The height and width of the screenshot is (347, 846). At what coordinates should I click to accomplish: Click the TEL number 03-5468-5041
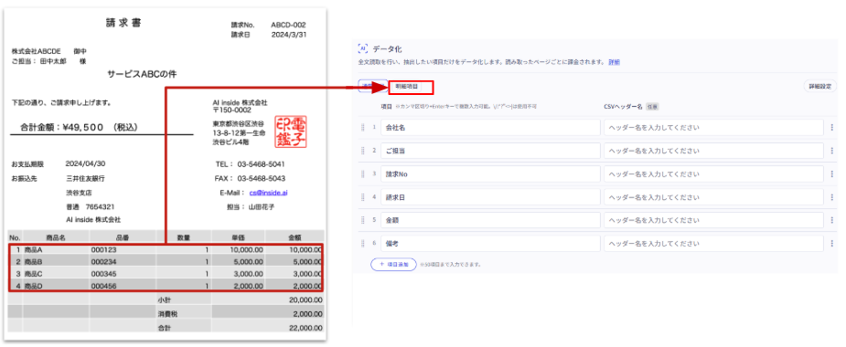tap(262, 164)
